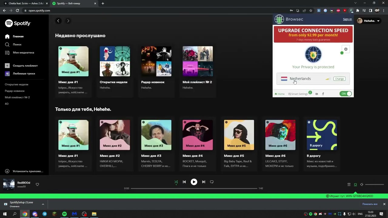This screenshot has height=218, width=388.
Task: Skip to next track
Action: [x=204, y=182]
